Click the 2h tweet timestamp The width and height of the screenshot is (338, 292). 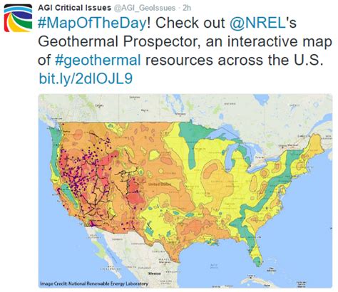(187, 8)
